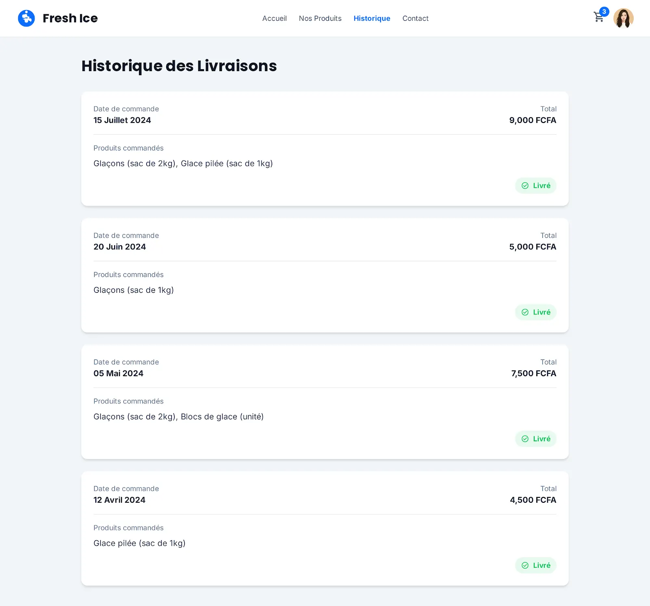The image size is (650, 606).
Task: Open the user profile avatar
Action: point(624,18)
